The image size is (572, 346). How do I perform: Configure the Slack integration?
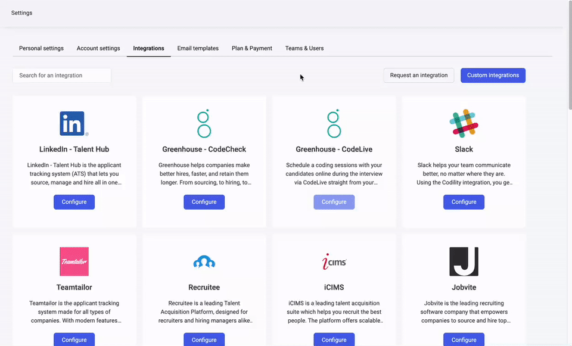(x=464, y=202)
